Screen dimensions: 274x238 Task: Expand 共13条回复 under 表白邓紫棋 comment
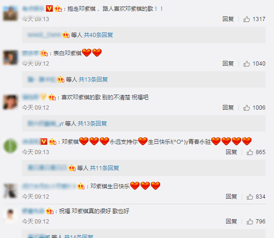93,80
